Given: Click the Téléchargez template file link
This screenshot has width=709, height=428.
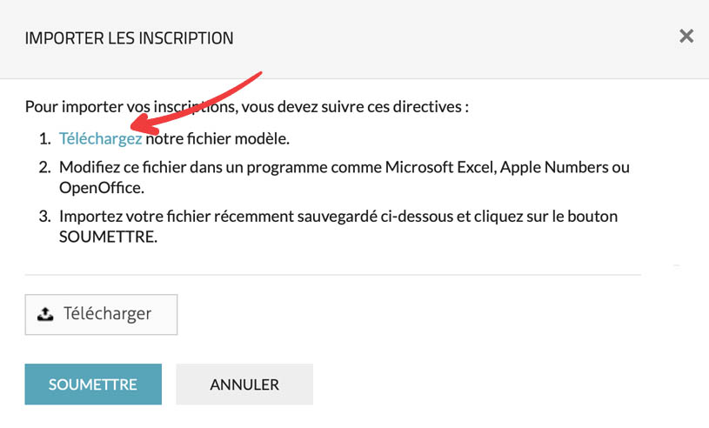Looking at the screenshot, I should click(x=100, y=138).
